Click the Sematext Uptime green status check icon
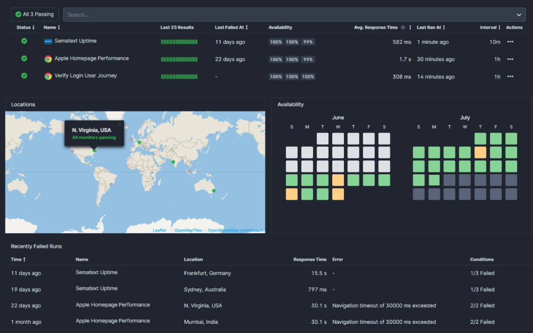Screen dimensions: 533x333 (x=24, y=41)
